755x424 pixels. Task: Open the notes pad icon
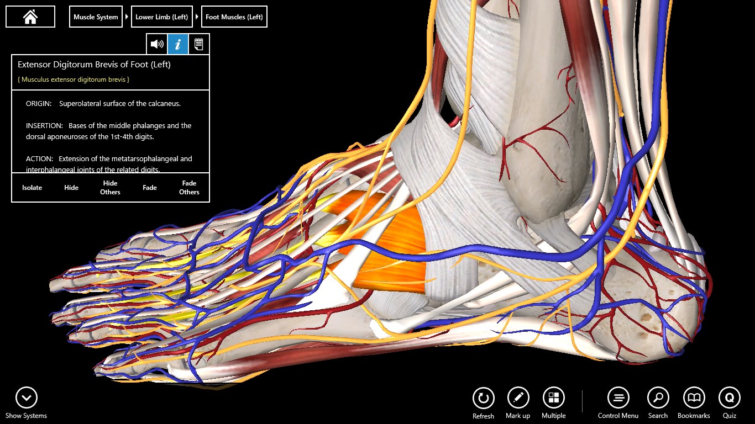point(198,44)
